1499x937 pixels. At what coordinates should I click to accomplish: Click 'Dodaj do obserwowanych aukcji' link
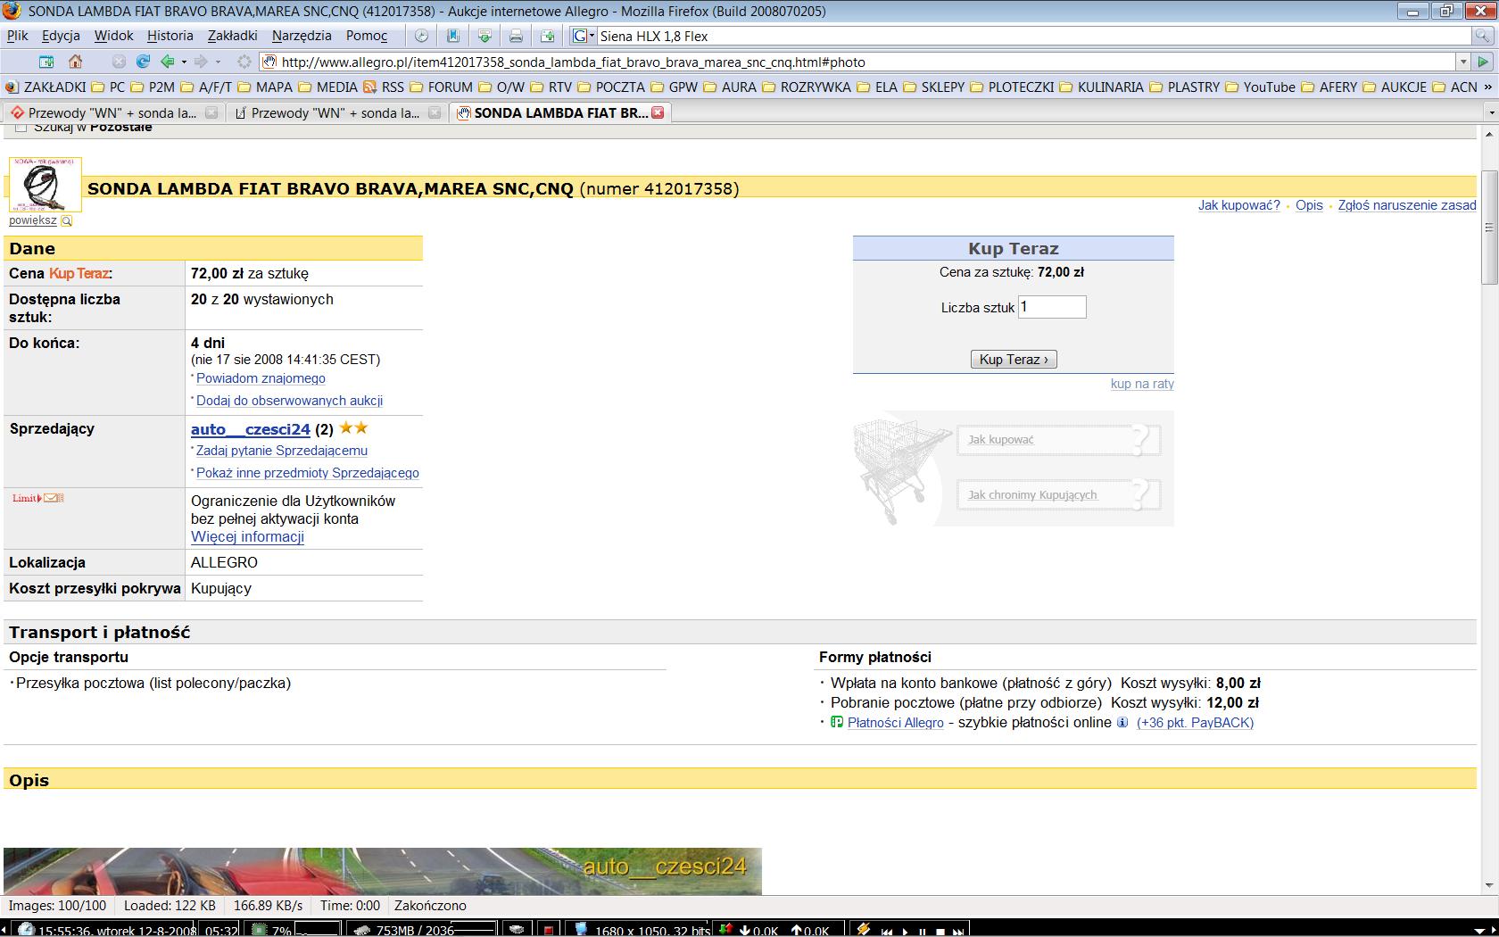point(289,401)
